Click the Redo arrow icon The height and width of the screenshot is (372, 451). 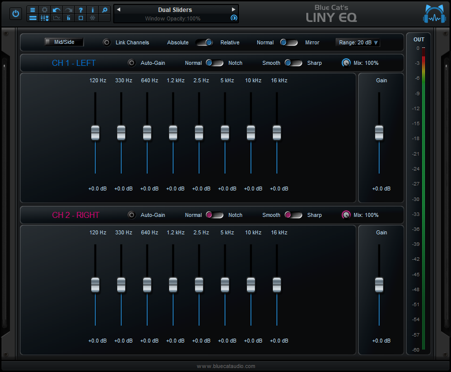point(68,9)
